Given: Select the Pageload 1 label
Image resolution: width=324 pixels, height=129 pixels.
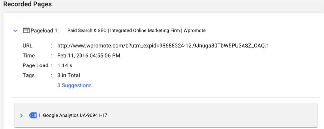Looking at the screenshot, I should [x=45, y=31].
